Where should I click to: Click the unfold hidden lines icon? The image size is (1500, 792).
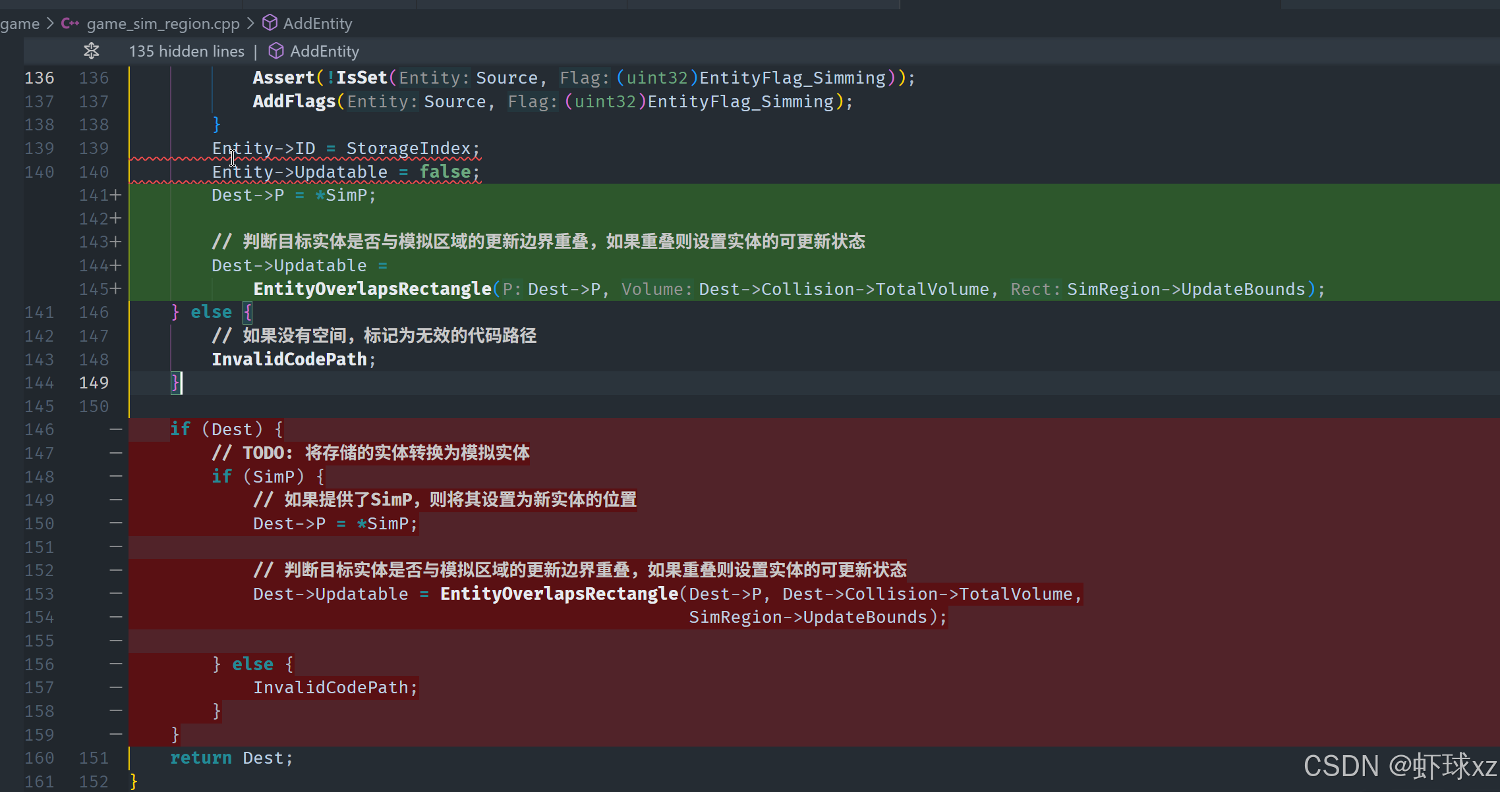(x=92, y=51)
